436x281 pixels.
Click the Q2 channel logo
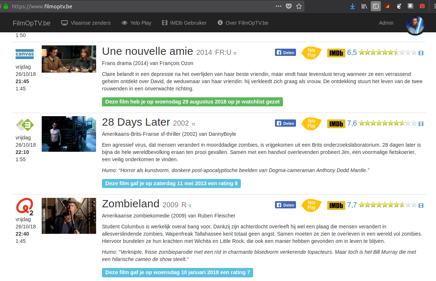pos(25,207)
